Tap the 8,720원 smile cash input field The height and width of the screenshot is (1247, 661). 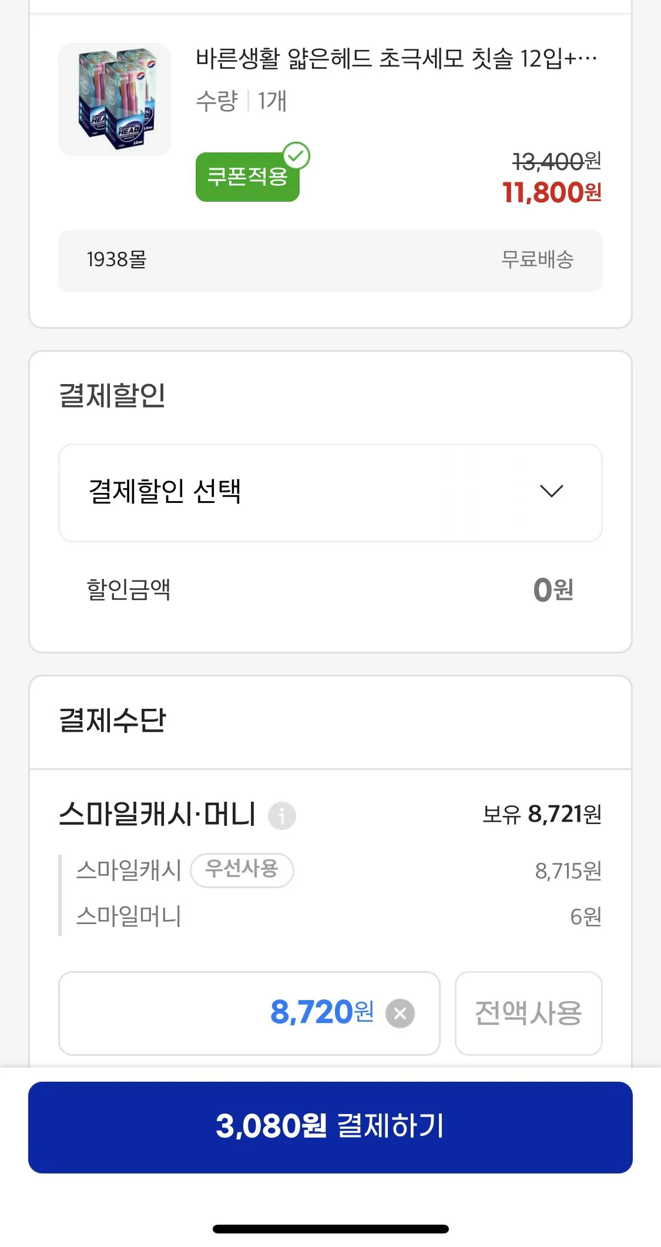(235, 1013)
